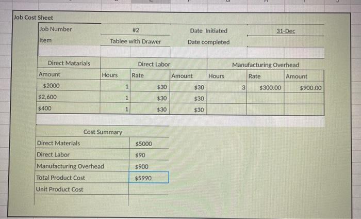The height and width of the screenshot is (219, 361).
Task: Select the empty cell beside Date completed
Action: coord(286,42)
